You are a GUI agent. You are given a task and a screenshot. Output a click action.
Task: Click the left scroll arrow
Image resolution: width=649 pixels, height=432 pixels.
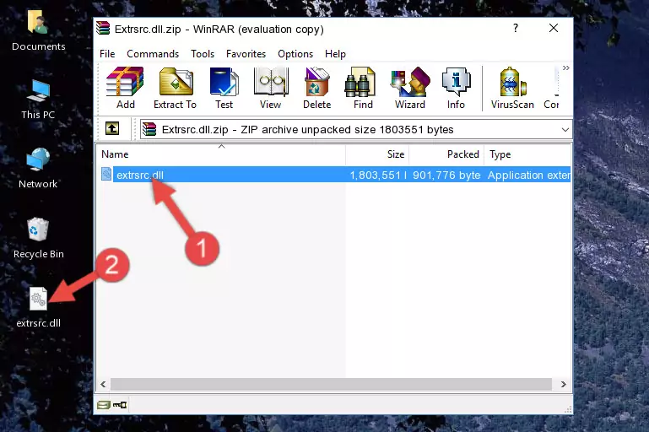[103, 385]
